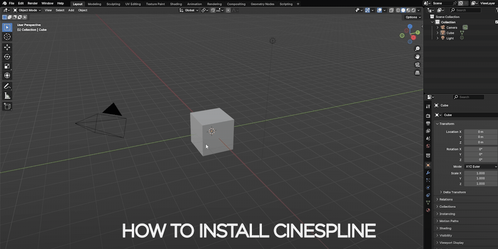Screen dimensions: 498x249
Task: Switch to Solid viewport shading
Action: (x=403, y=10)
